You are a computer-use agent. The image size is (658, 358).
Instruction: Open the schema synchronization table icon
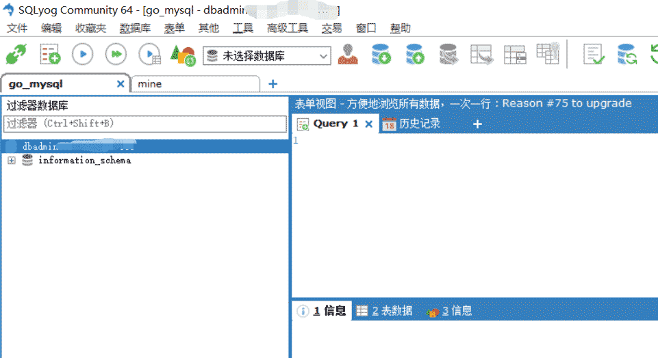[481, 55]
